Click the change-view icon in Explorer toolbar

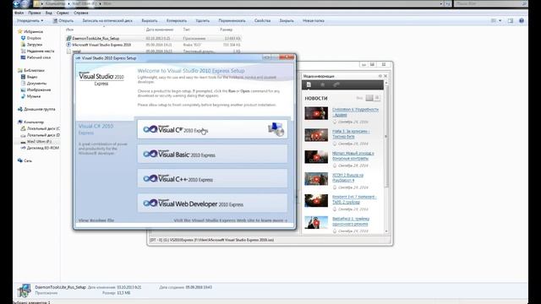(494, 20)
